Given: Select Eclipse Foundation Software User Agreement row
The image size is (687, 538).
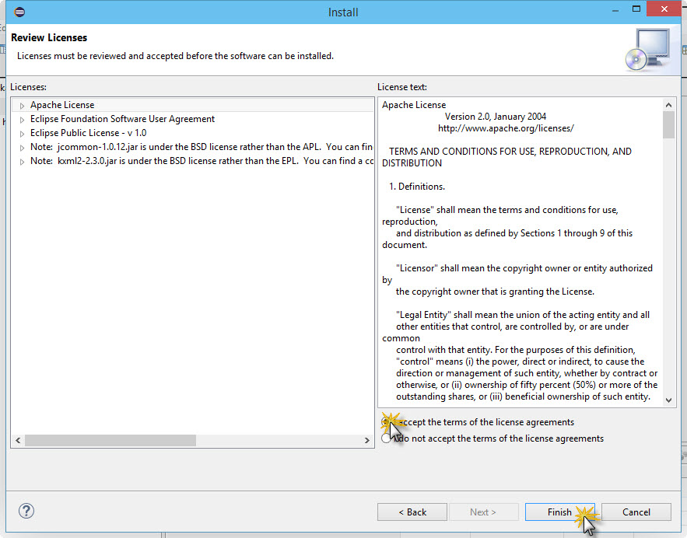Looking at the screenshot, I should click(122, 119).
